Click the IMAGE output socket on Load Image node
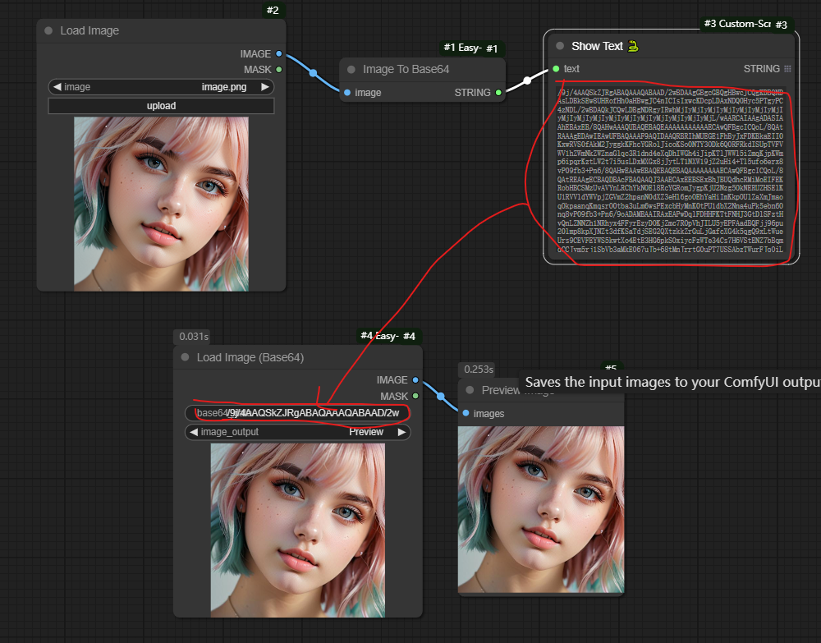 click(x=279, y=53)
